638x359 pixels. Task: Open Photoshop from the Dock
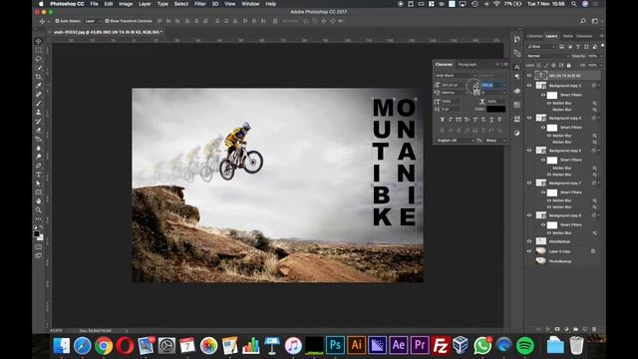[335, 345]
